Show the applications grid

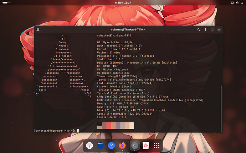(x=156, y=145)
